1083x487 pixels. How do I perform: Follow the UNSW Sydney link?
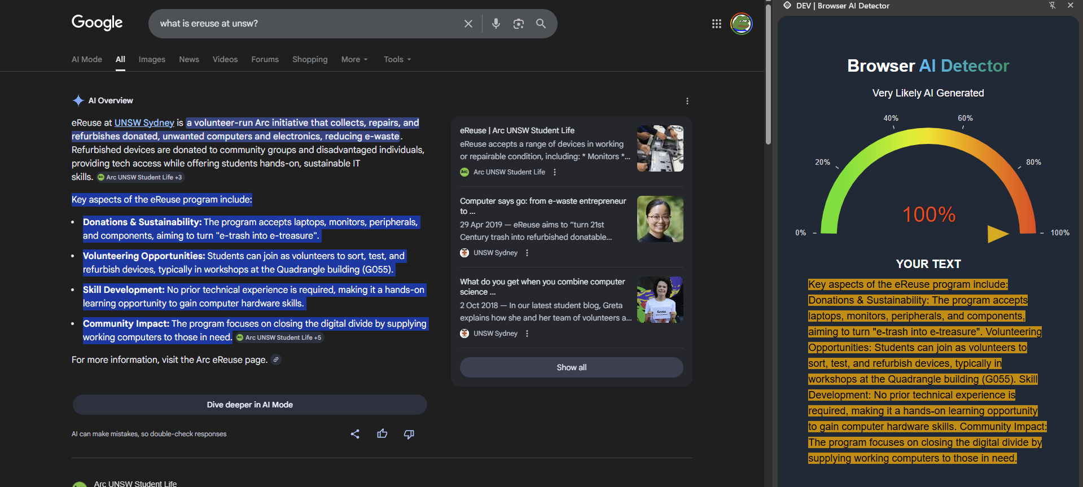click(x=144, y=122)
